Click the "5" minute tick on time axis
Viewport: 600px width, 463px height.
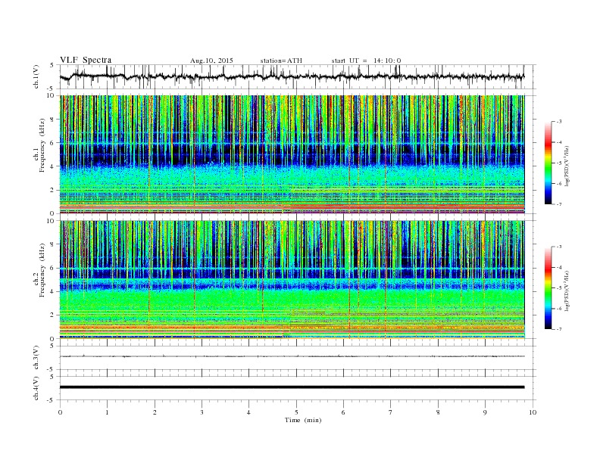[296, 412]
